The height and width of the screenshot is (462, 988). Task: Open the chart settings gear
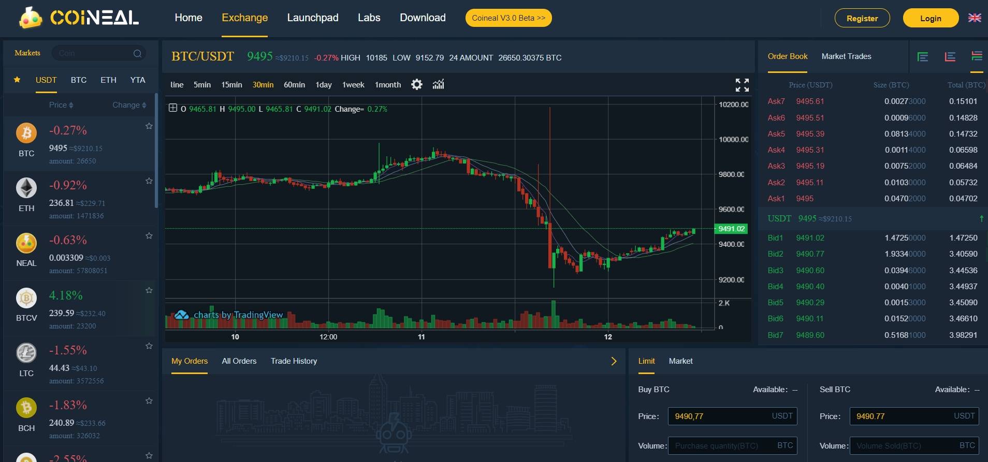[x=417, y=84]
